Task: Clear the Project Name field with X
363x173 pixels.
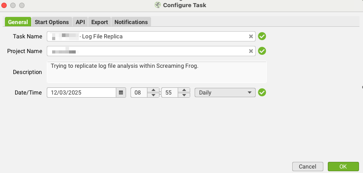Action: pos(251,51)
